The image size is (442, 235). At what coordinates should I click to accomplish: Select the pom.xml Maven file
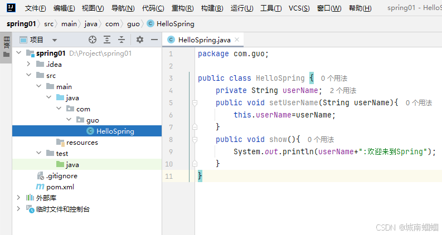[60, 187]
